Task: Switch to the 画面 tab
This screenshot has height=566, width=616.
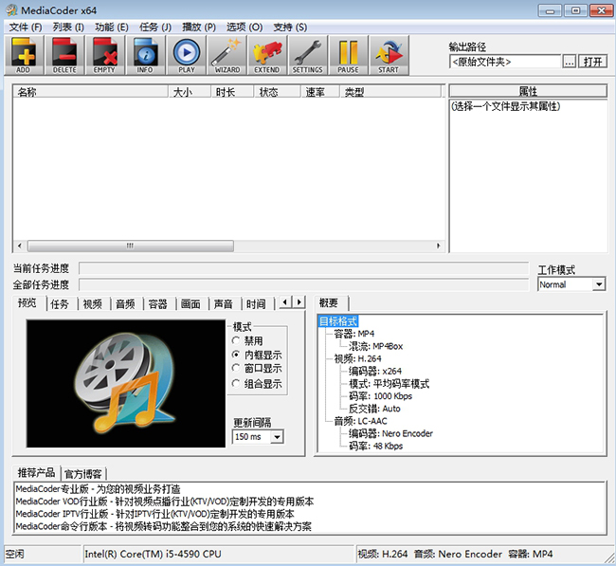Action: [190, 303]
